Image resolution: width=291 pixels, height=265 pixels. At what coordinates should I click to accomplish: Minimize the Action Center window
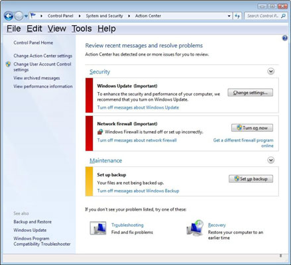(x=262, y=6)
